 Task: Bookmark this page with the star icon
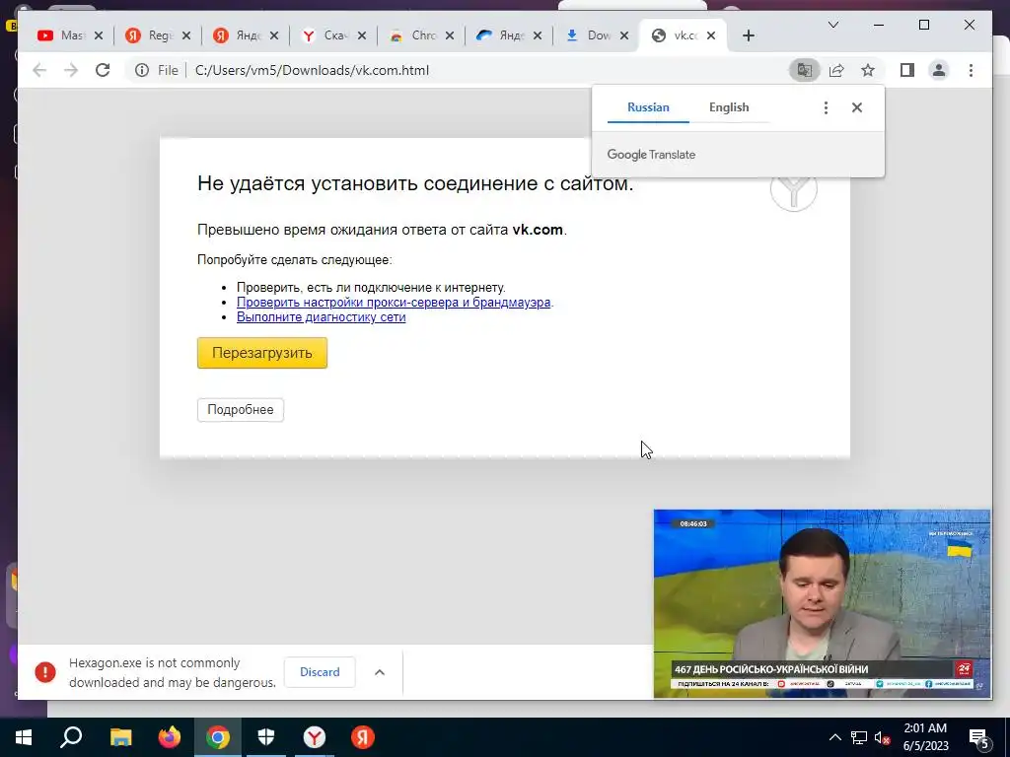coord(868,70)
